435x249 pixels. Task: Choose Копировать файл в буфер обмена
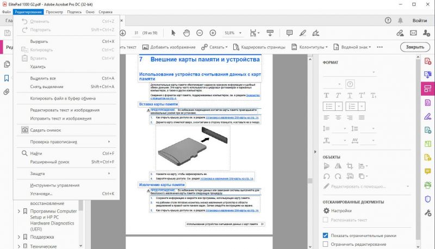[66, 98]
